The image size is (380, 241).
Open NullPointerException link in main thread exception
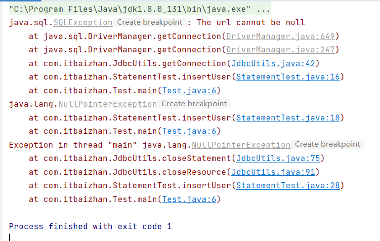click(241, 145)
